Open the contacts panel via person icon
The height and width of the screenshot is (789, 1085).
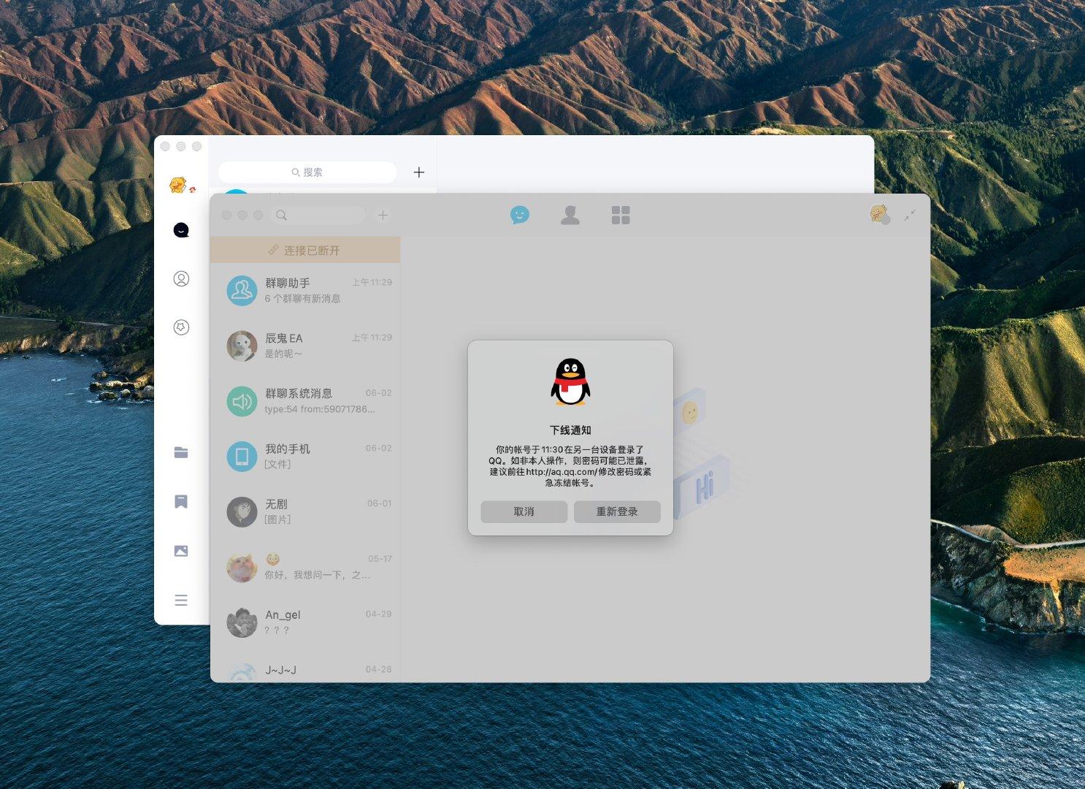coord(570,214)
